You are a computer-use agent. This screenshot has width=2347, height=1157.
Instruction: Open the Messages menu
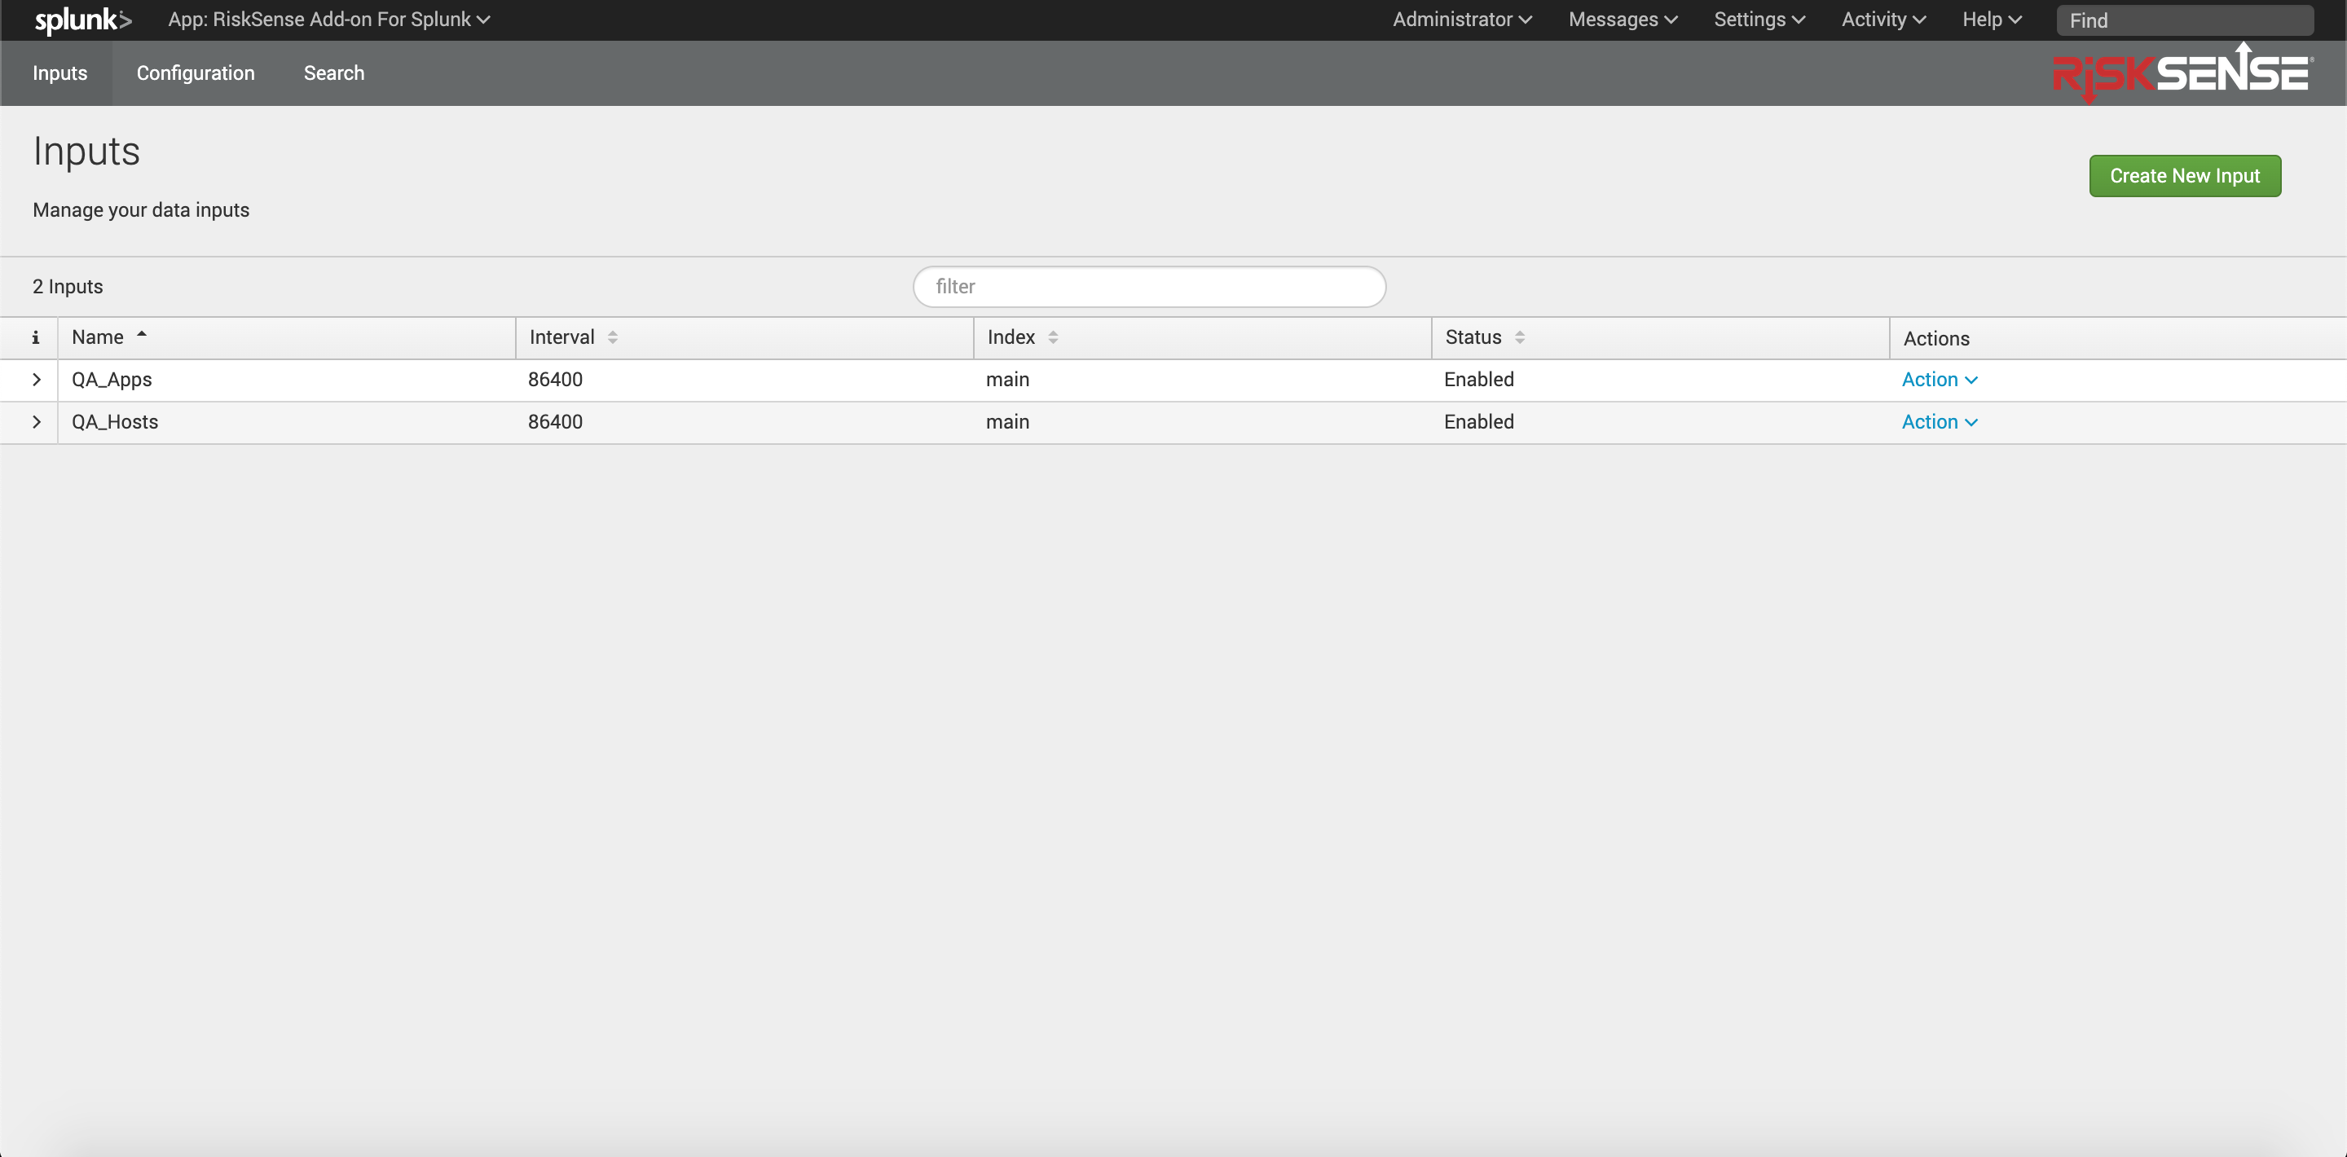click(1623, 20)
